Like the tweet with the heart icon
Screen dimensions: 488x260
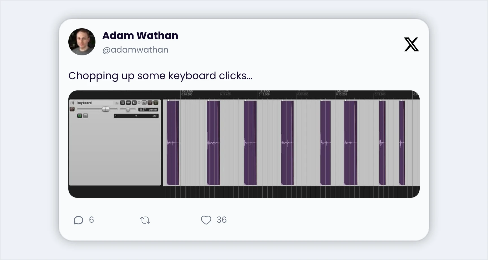tap(206, 220)
